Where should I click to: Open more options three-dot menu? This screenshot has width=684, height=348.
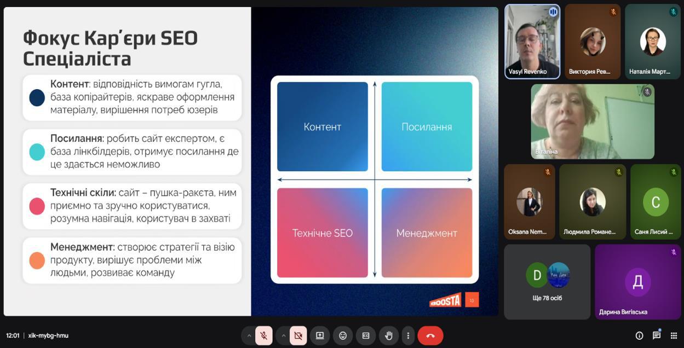[407, 335]
